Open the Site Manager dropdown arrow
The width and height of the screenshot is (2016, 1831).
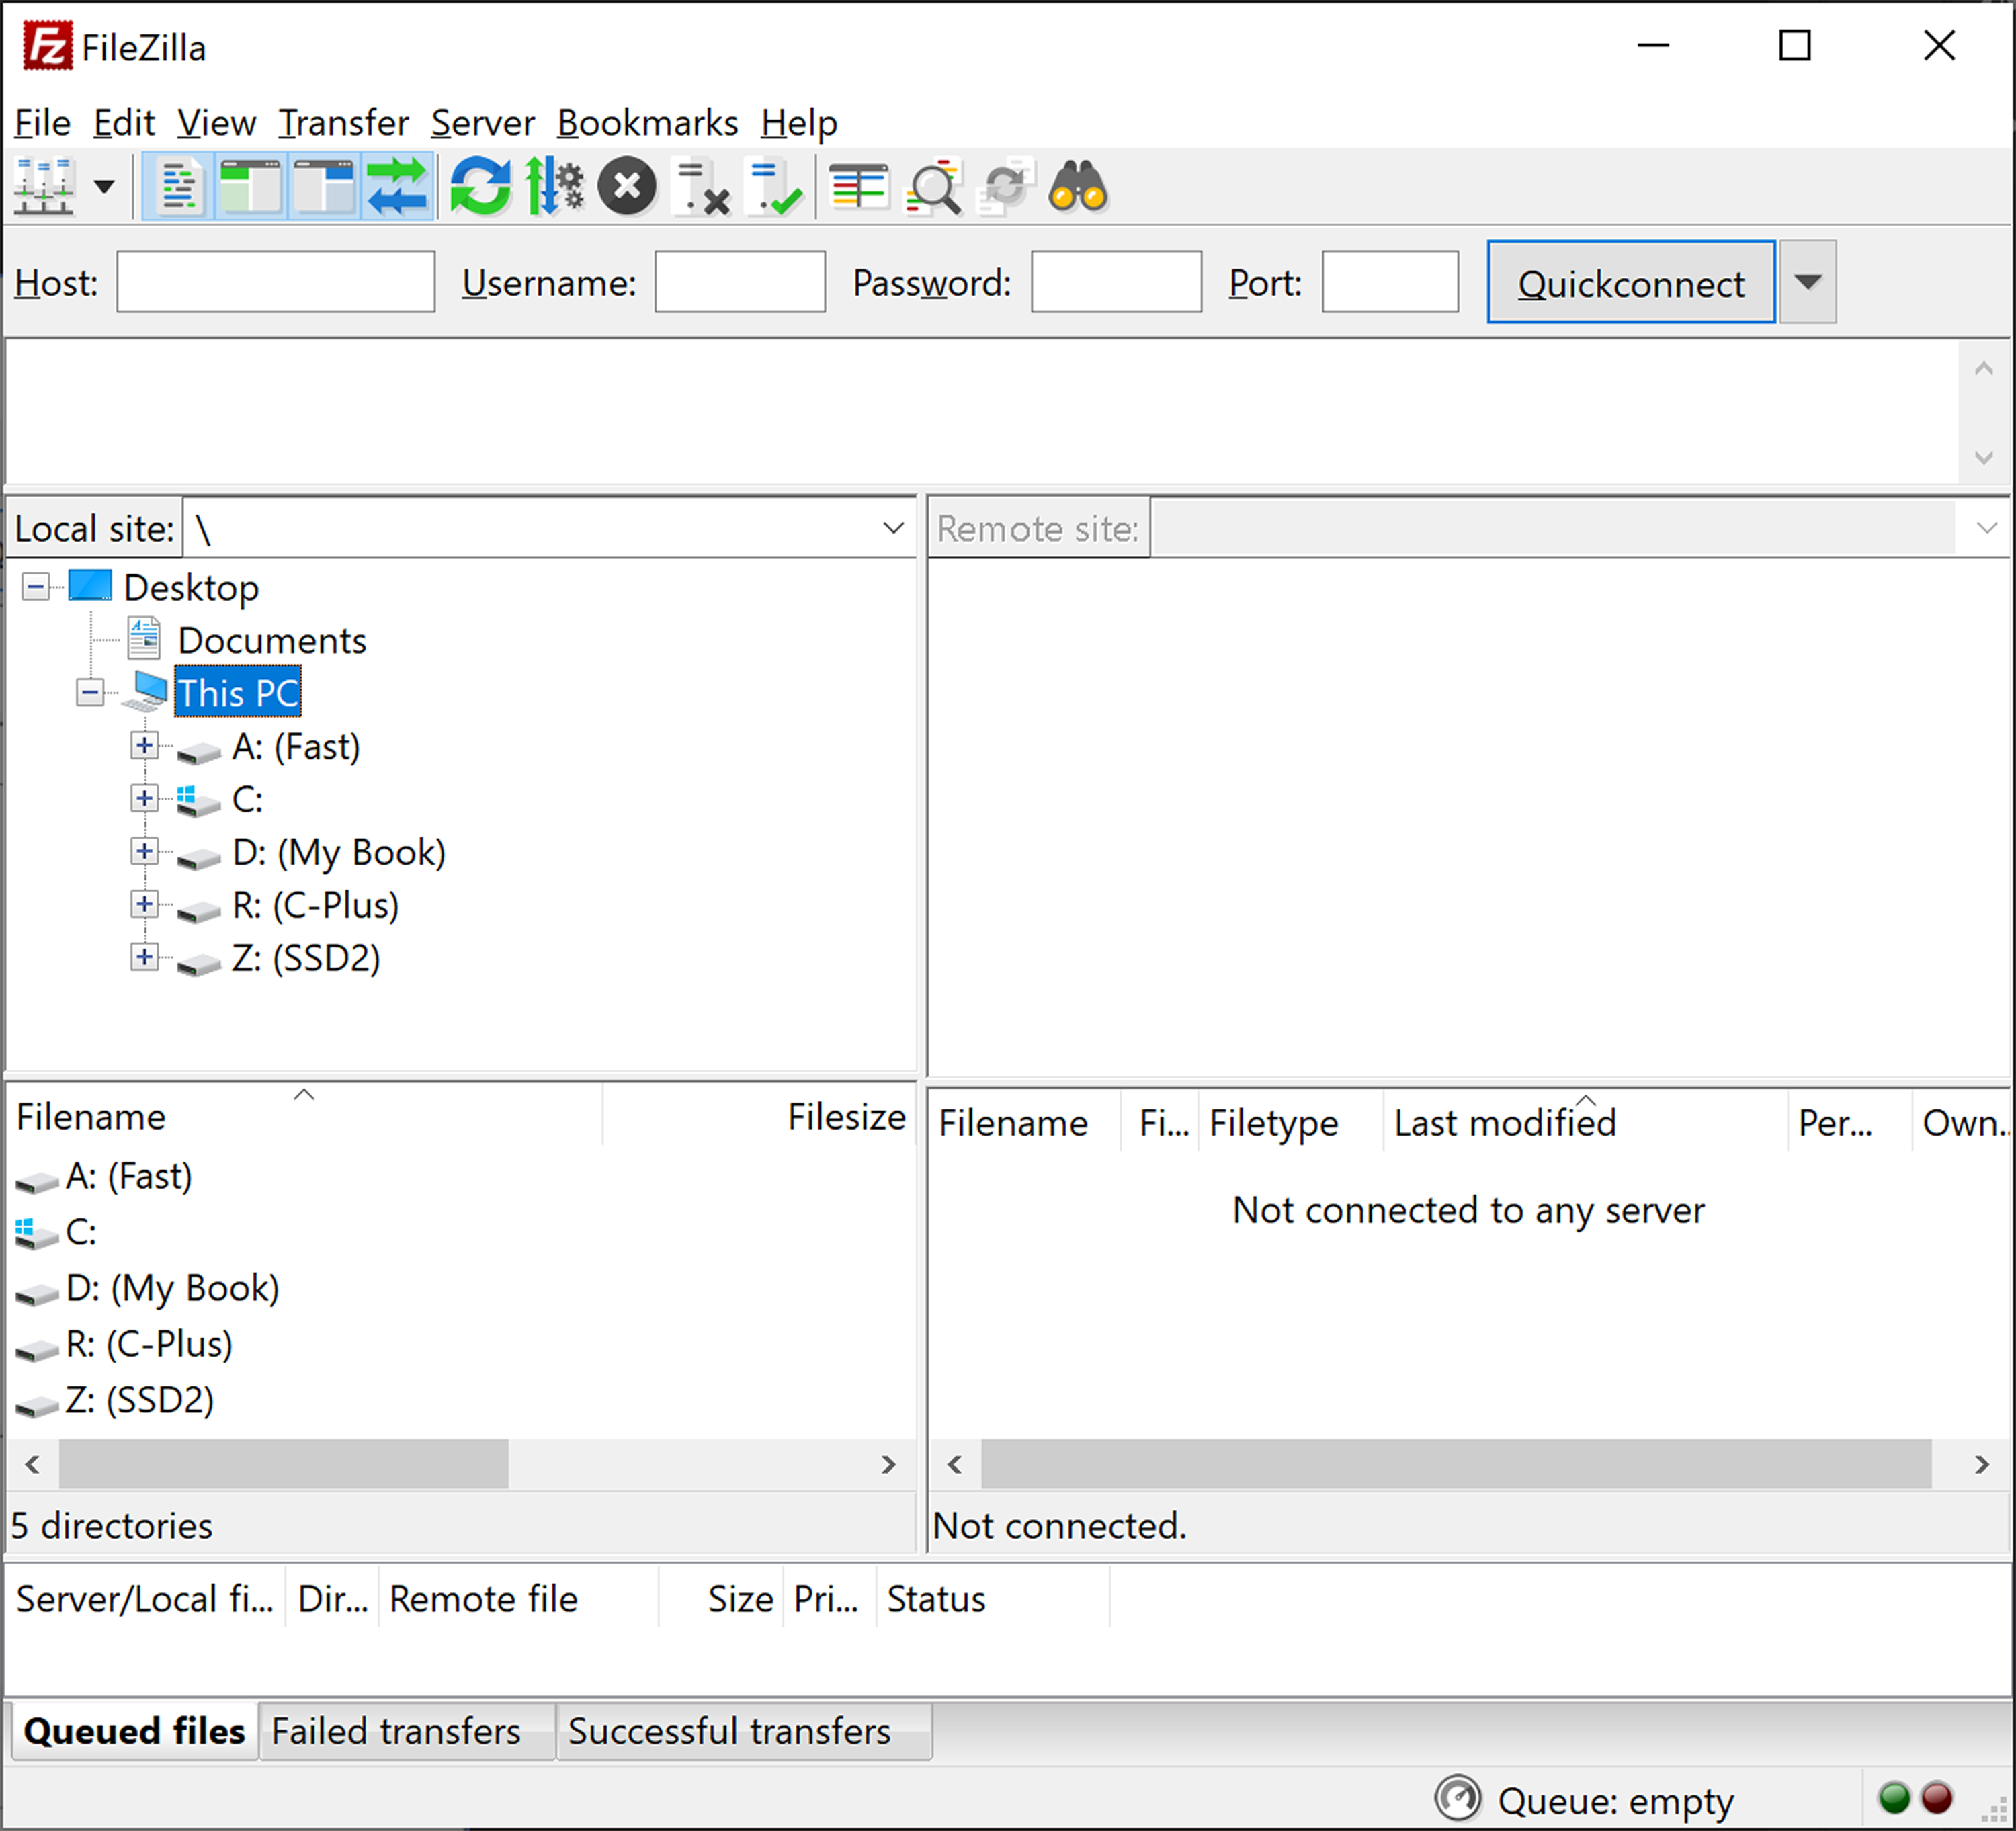click(x=103, y=187)
